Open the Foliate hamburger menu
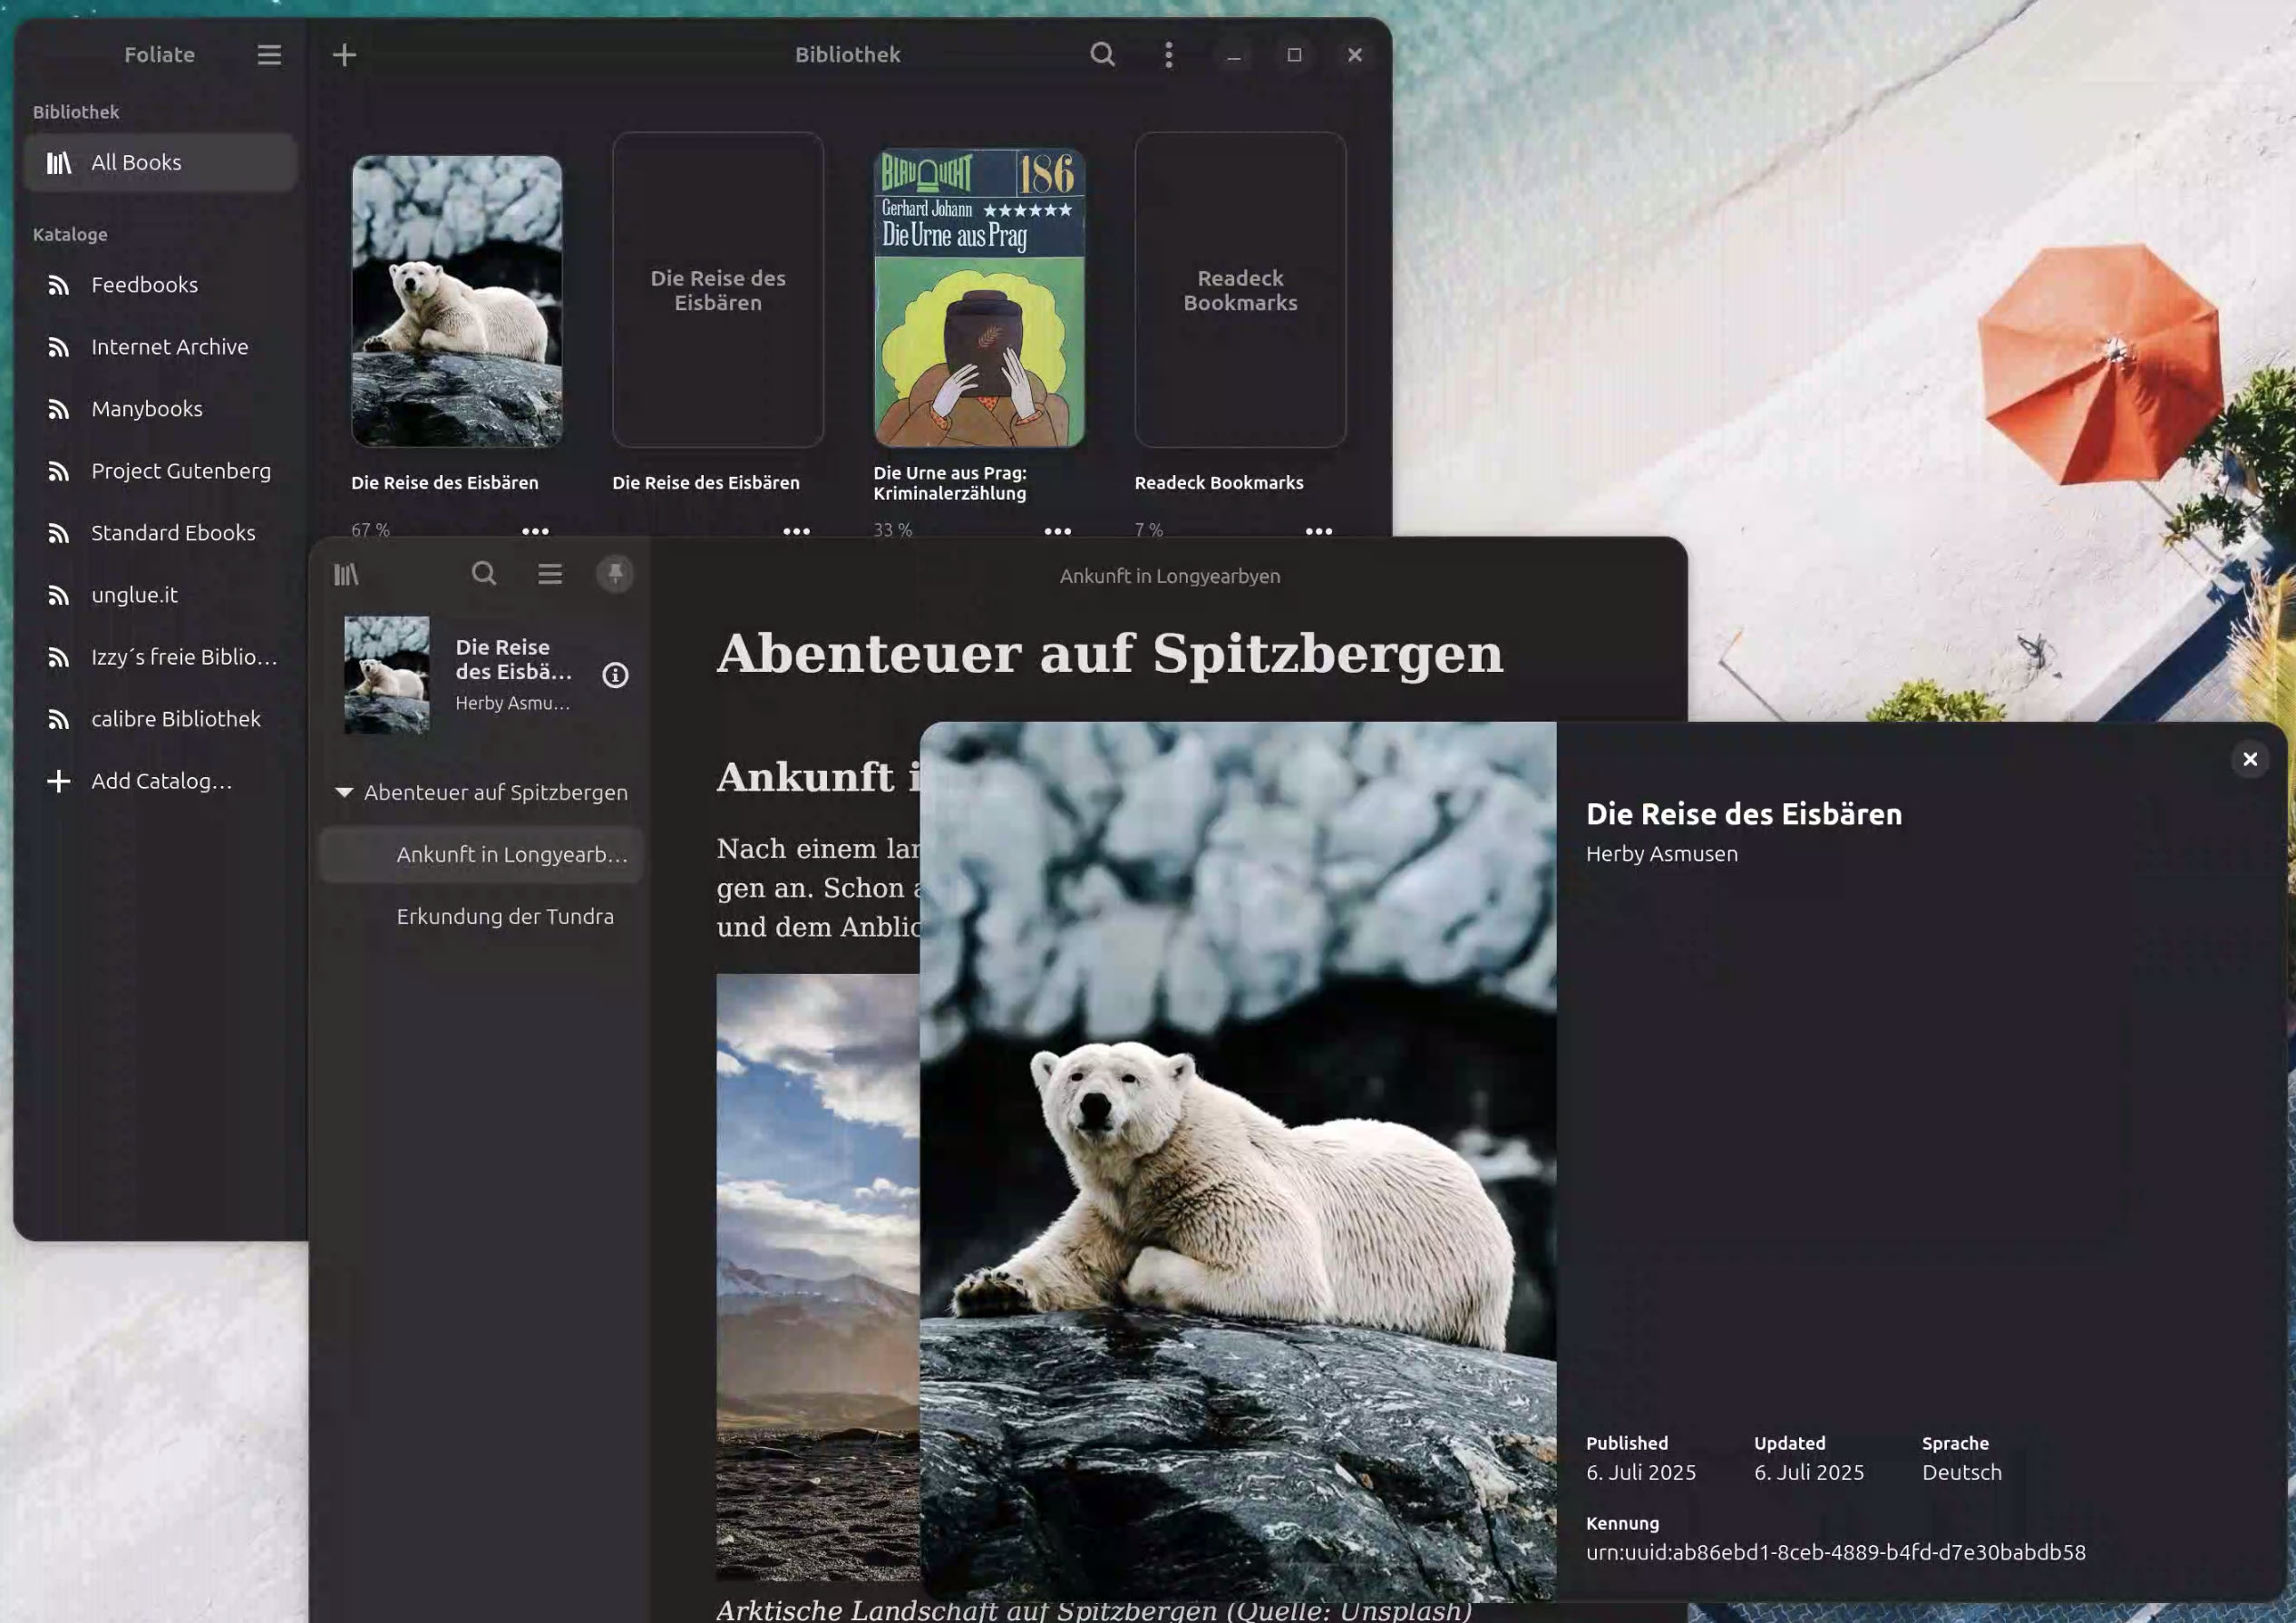The image size is (2296, 1623). 269,55
